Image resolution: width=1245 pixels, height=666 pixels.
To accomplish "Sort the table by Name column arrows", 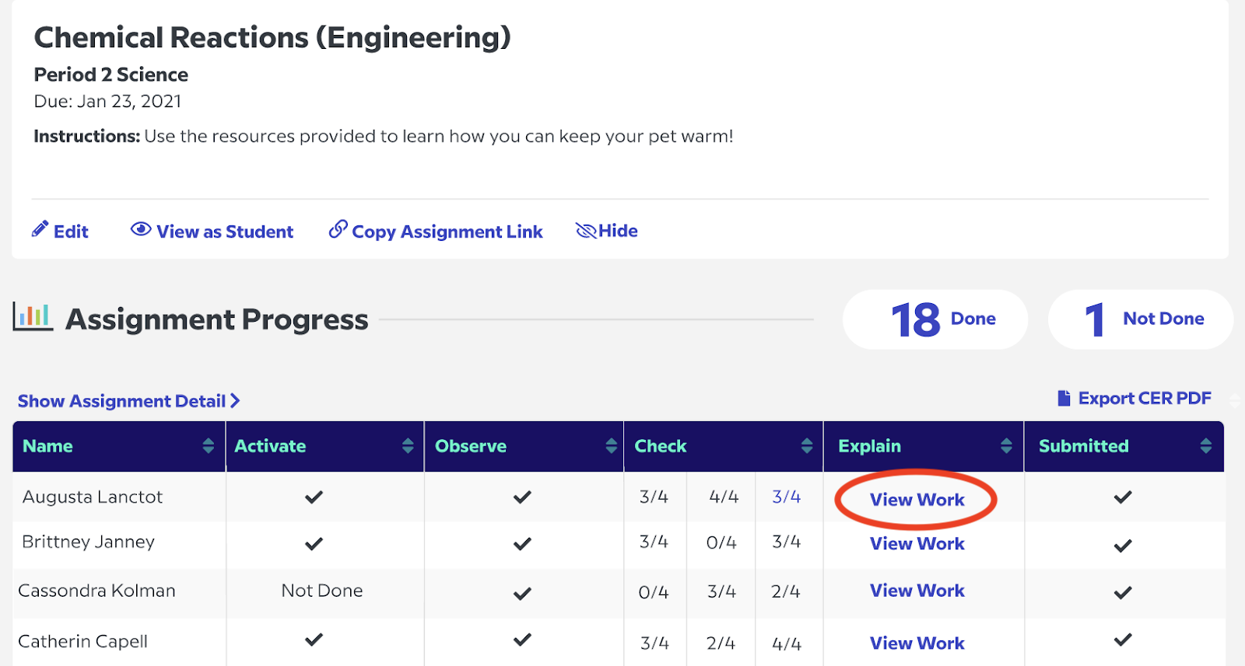I will 208,446.
